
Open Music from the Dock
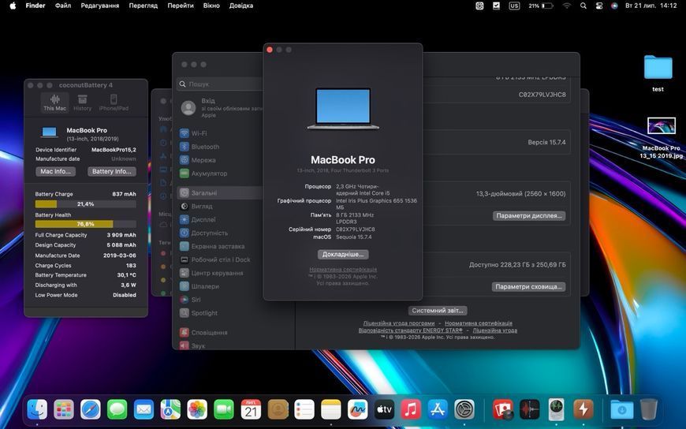411,410
